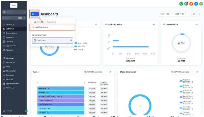Toggle the Conversion Rate widget settings icon
Screen dimensions: 204x117
pyautogui.click(x=197, y=24)
